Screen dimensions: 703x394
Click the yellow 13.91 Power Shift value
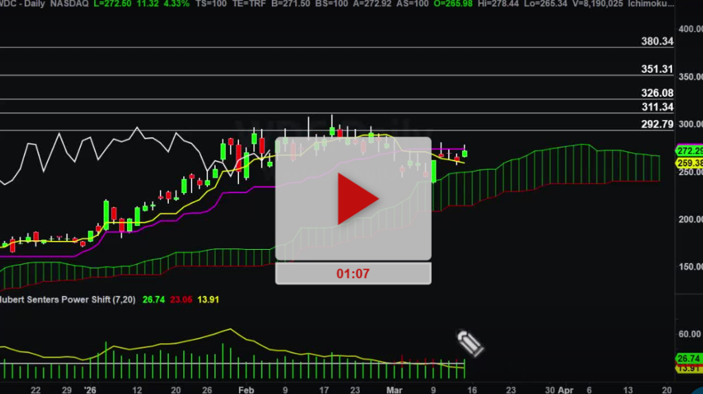pos(208,299)
